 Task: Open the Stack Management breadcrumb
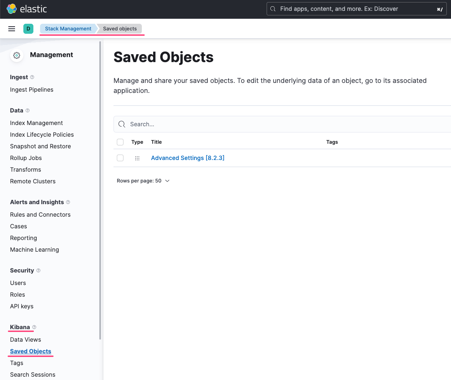(x=68, y=29)
